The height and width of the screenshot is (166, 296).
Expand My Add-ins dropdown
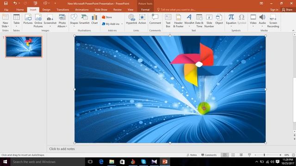[x=122, y=24]
